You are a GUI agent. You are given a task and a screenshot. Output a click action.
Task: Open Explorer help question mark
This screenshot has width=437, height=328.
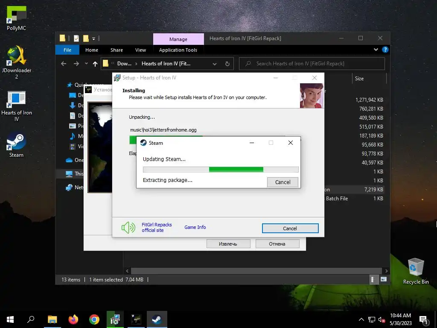click(x=385, y=50)
